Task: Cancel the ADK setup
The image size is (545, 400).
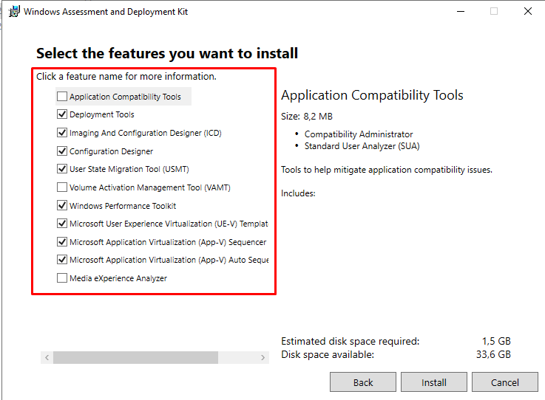Action: pos(504,382)
